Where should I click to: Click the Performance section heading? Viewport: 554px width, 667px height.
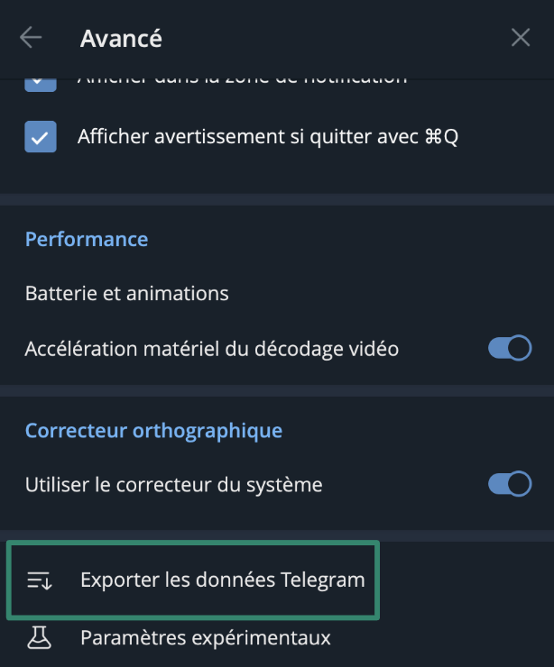(x=87, y=239)
